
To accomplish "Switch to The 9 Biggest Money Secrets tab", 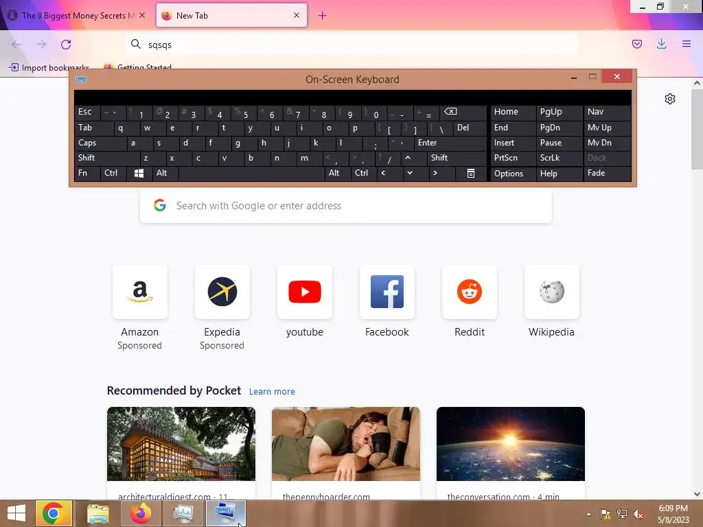I will point(76,16).
